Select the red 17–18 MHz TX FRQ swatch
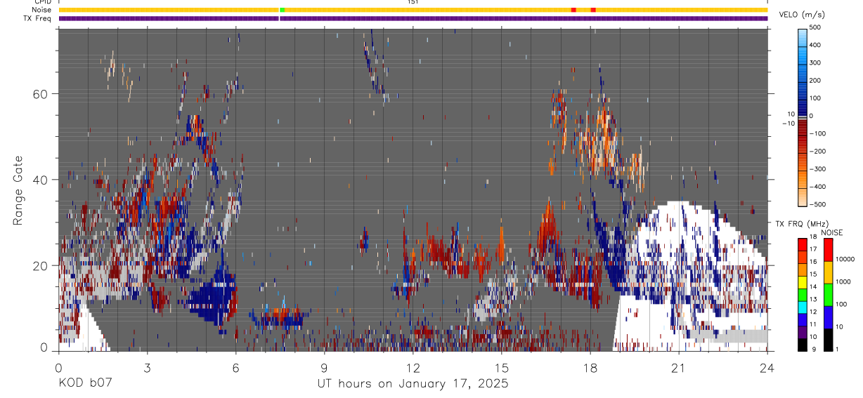 pos(802,244)
